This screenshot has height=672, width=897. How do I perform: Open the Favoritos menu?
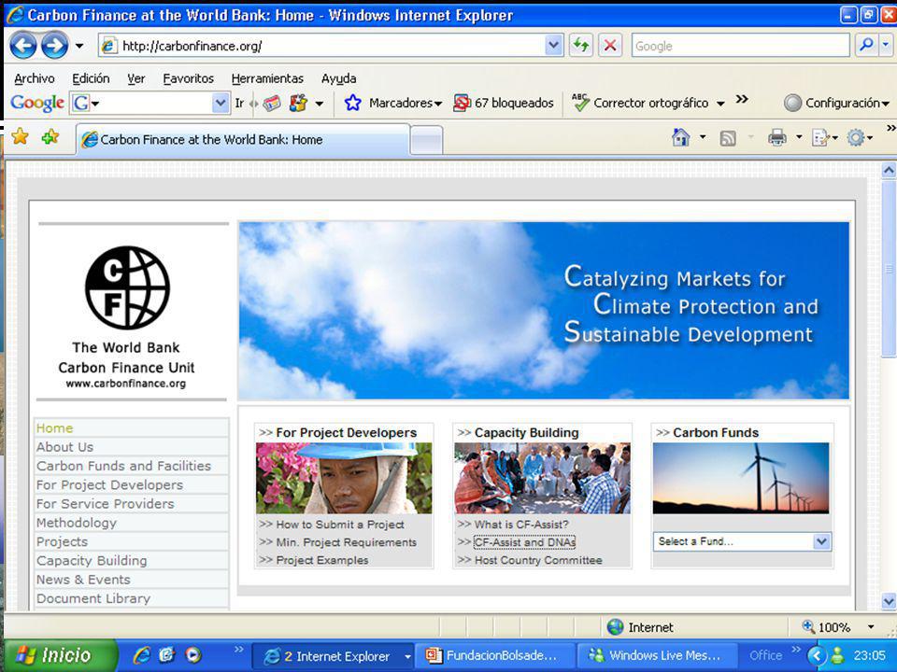[188, 78]
